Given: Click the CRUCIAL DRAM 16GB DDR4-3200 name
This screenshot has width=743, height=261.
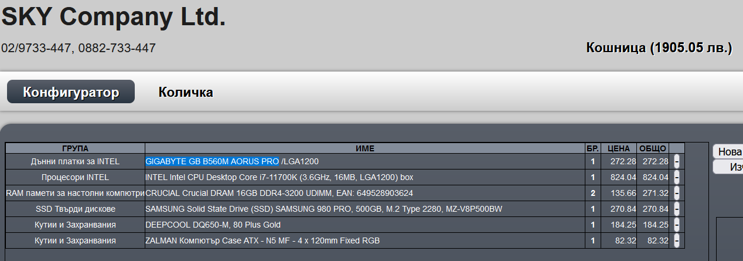Looking at the screenshot, I should point(279,193).
